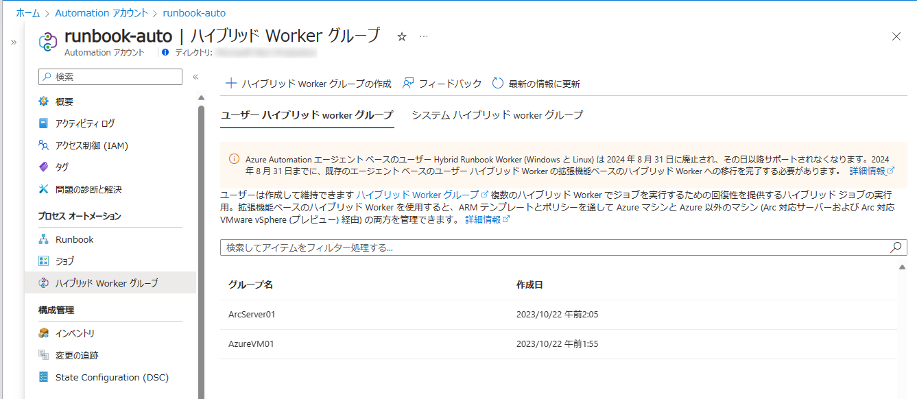Click the sidebar scrollbar up arrow
The height and width of the screenshot is (399, 917).
click(x=201, y=97)
